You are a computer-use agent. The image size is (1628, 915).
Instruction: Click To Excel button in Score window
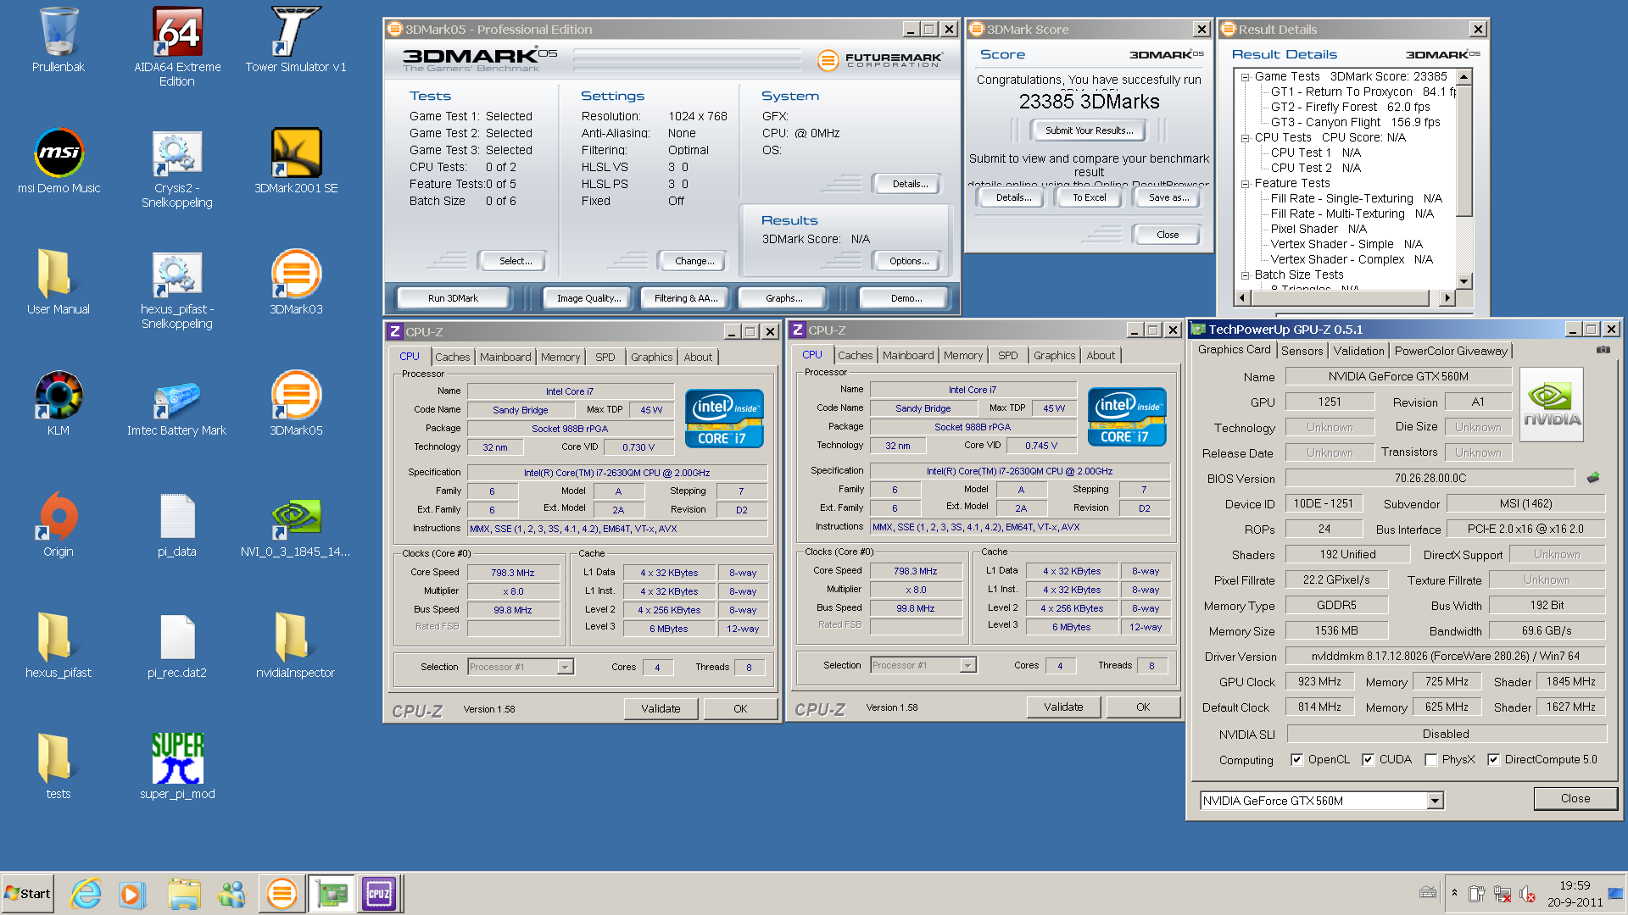[1089, 197]
